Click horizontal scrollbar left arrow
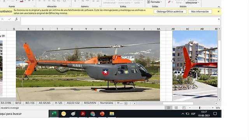The width and height of the screenshot is (249, 140). (135, 103)
